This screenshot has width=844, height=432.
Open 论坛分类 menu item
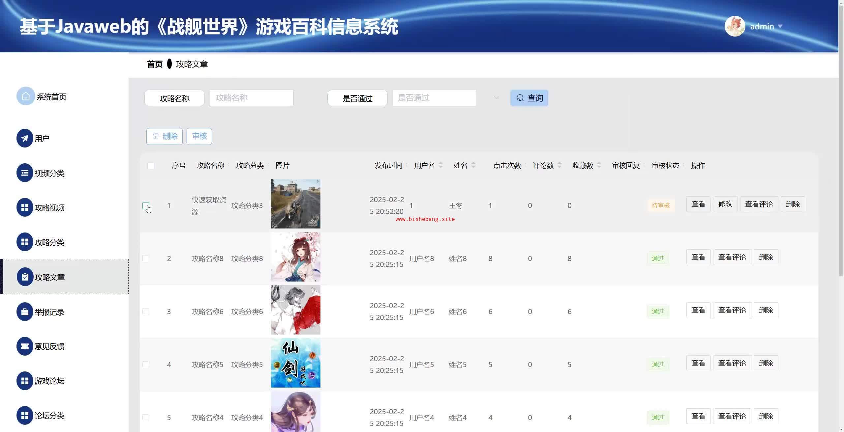pos(49,416)
